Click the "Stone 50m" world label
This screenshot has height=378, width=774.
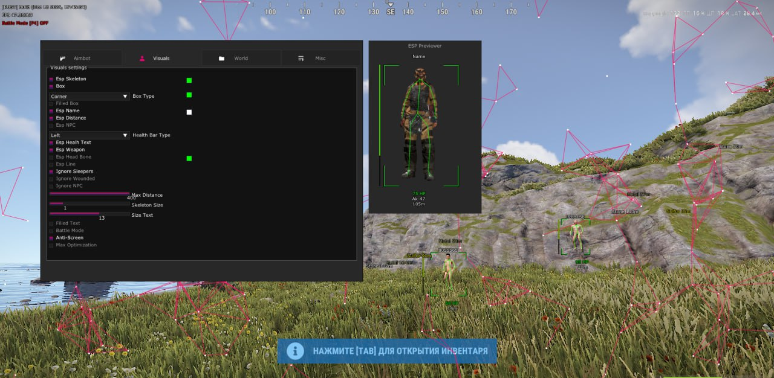[731, 147]
